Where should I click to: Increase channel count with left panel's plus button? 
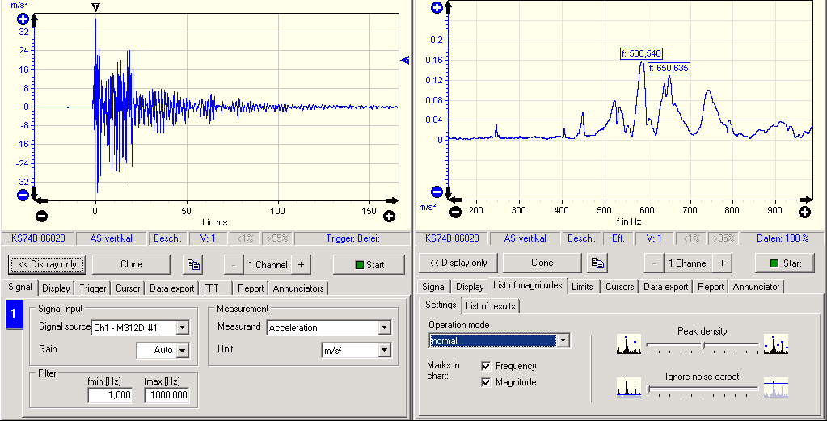300,264
